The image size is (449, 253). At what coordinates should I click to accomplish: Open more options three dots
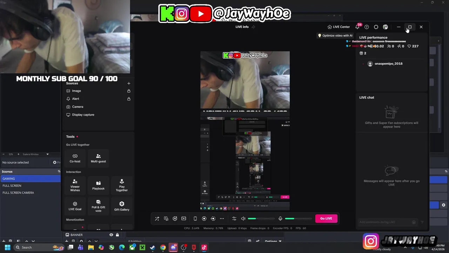click(222, 219)
